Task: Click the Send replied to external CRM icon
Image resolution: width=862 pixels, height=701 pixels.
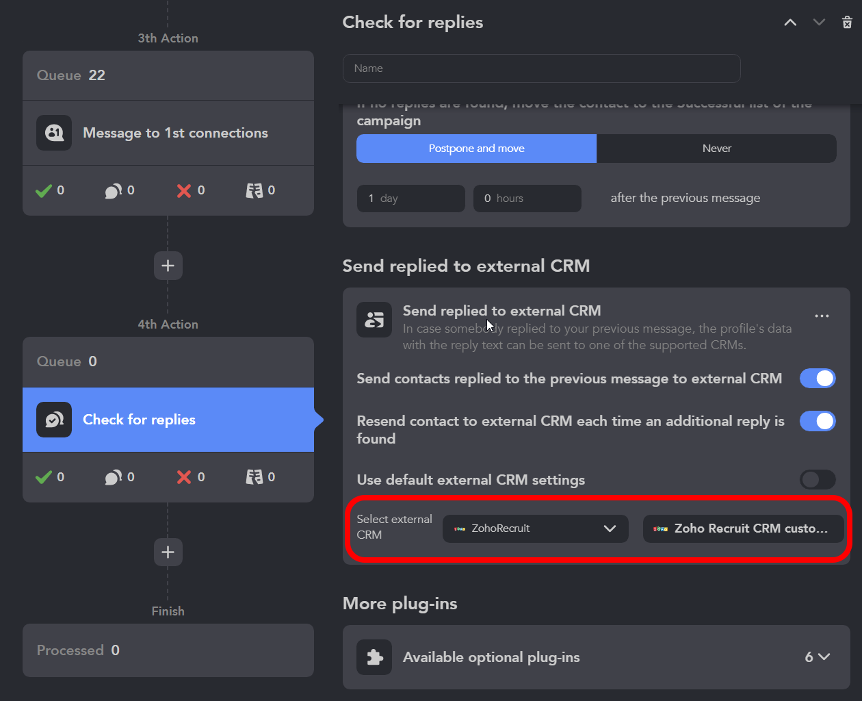Action: coord(374,320)
